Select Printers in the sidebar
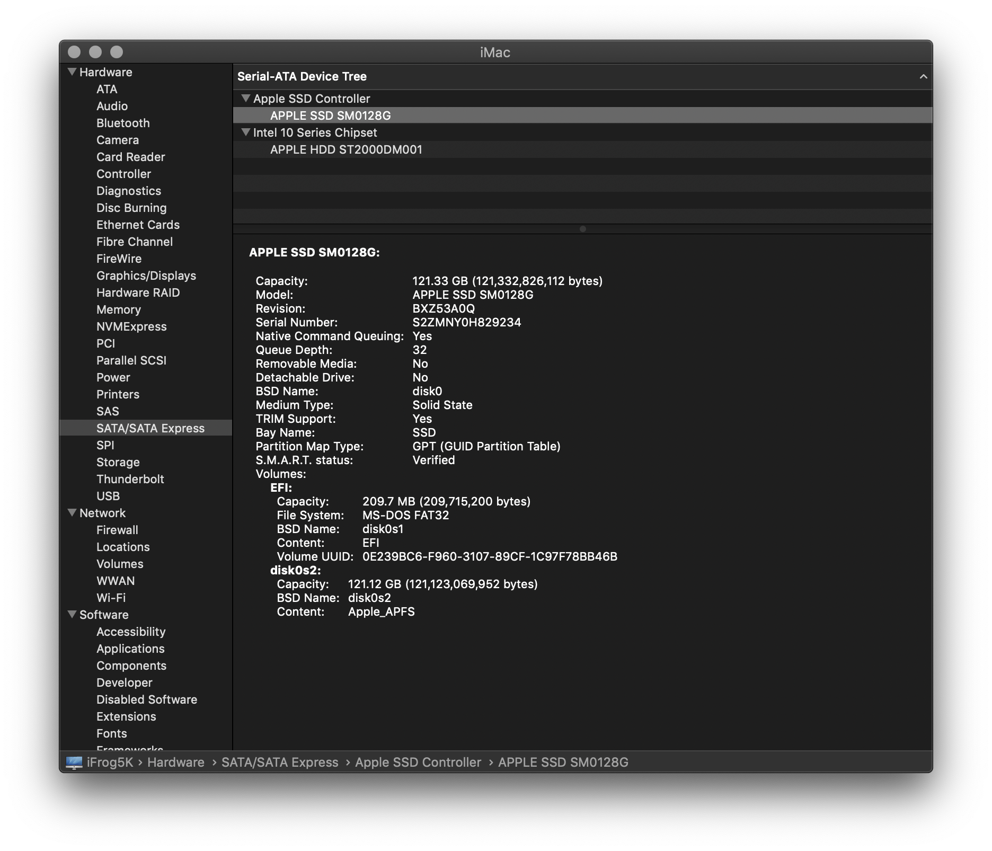The height and width of the screenshot is (851, 992). click(118, 394)
